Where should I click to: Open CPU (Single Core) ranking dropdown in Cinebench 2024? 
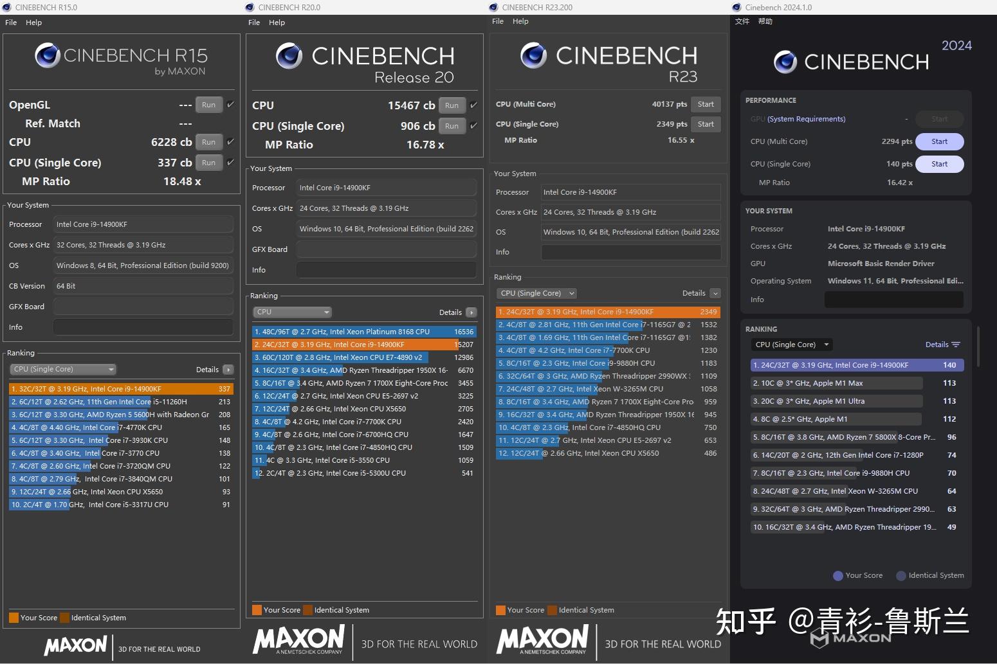tap(792, 345)
